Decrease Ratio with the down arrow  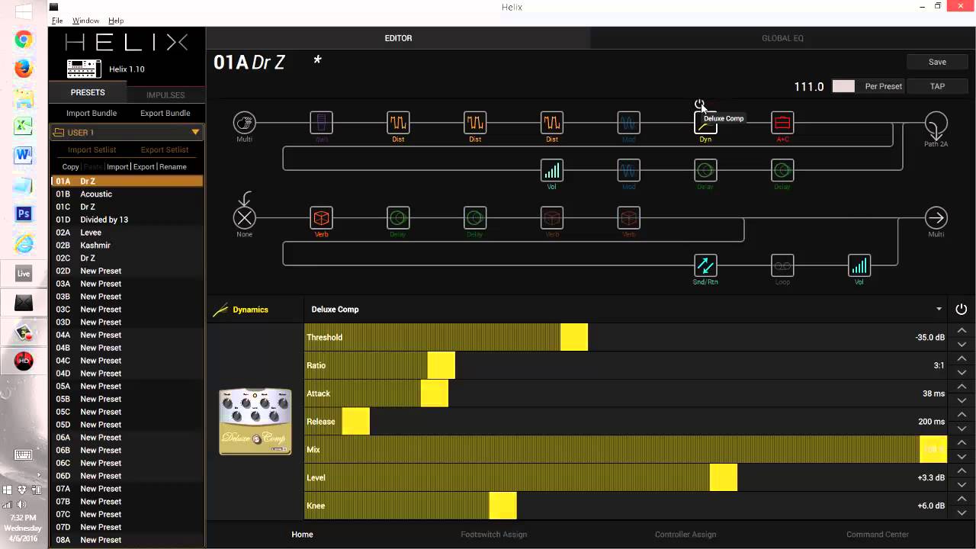click(962, 373)
